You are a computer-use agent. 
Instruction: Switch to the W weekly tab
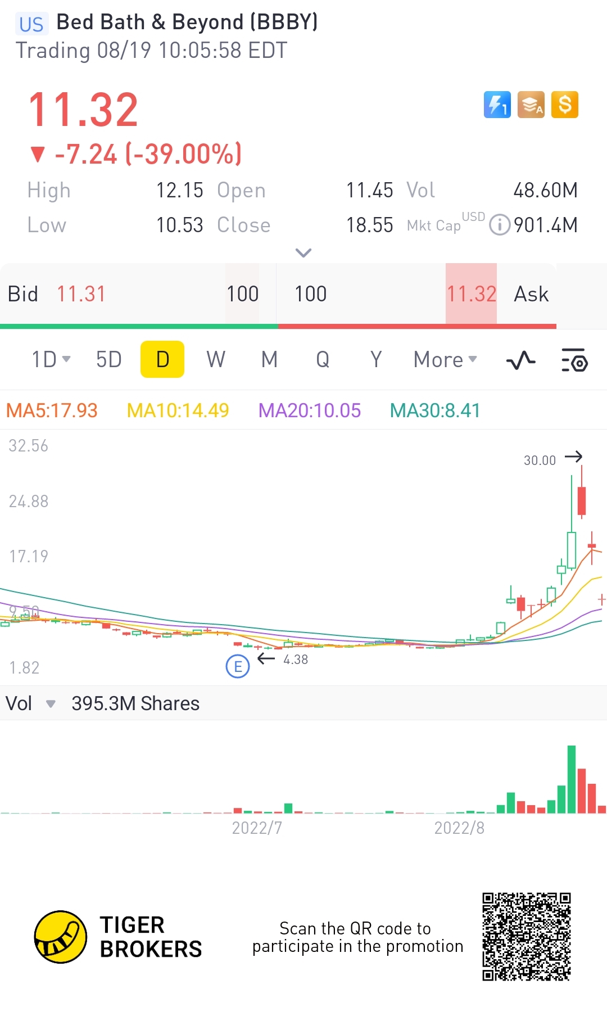tap(216, 359)
